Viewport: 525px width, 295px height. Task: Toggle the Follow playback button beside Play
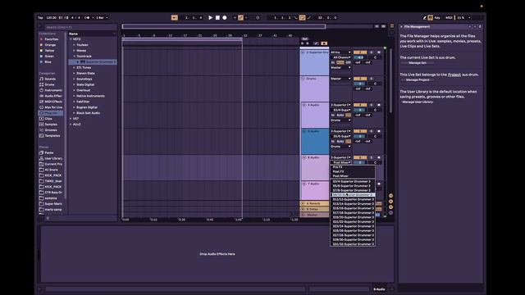[x=175, y=17]
